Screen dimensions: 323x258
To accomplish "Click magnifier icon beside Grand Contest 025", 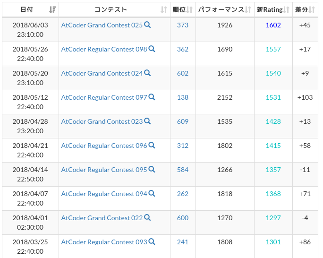I will [147, 25].
